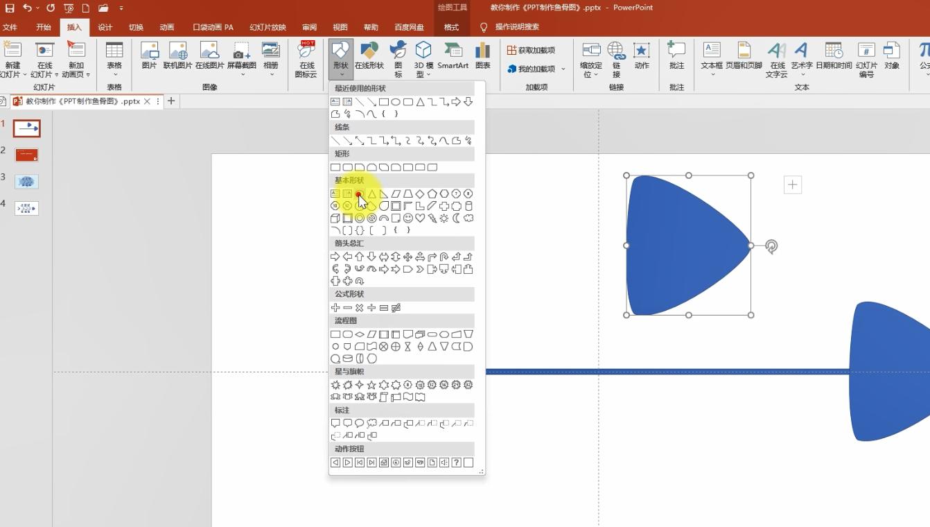Choose the sun shape in Basic Shapes
This screenshot has height=527, width=930.
pyautogui.click(x=444, y=218)
